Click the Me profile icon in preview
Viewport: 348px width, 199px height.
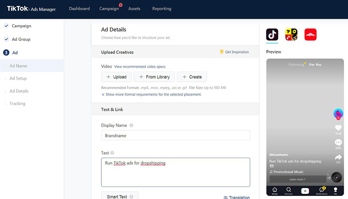(x=335, y=190)
